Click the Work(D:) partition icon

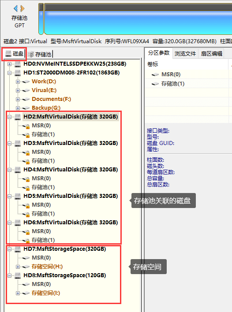(26, 82)
